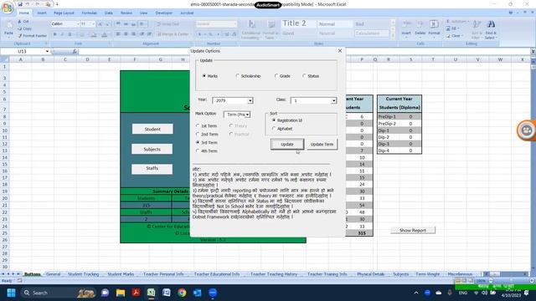Click the Update Term button

click(322, 145)
